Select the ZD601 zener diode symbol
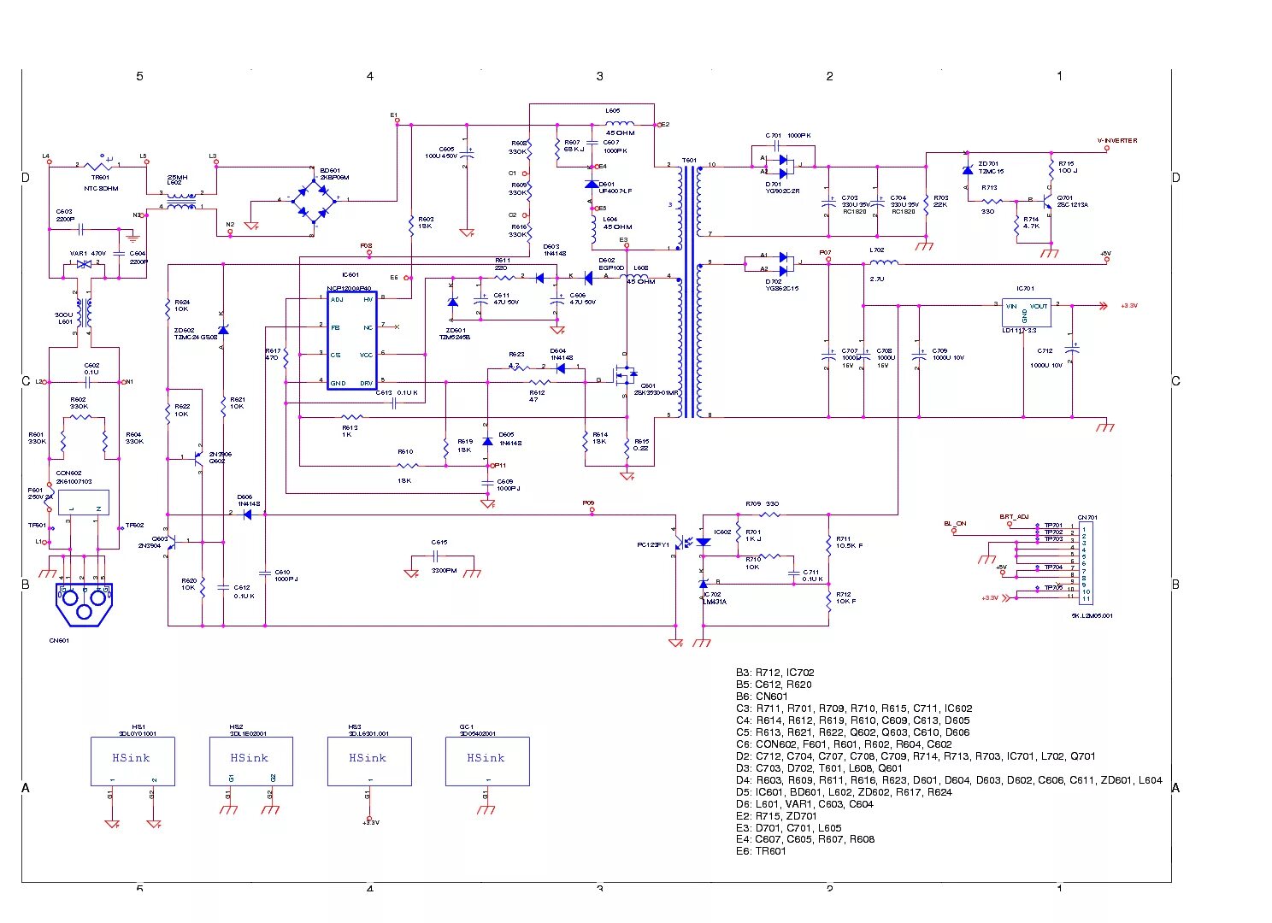Image resolution: width=1272 pixels, height=923 pixels. 452,303
